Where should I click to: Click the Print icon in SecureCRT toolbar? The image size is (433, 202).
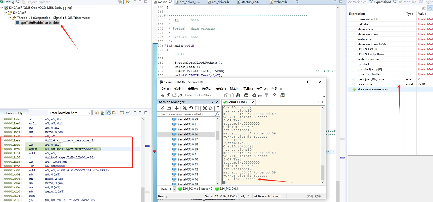pos(246,95)
